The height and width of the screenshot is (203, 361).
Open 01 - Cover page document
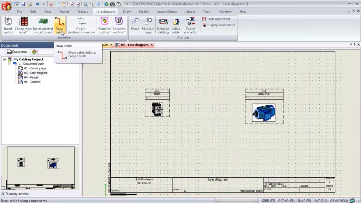coord(35,68)
